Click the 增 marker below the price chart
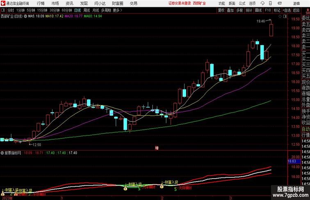This screenshot has height=200, width=310. tap(157, 148)
